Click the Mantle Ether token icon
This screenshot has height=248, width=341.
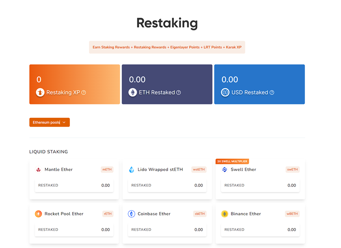(x=39, y=170)
